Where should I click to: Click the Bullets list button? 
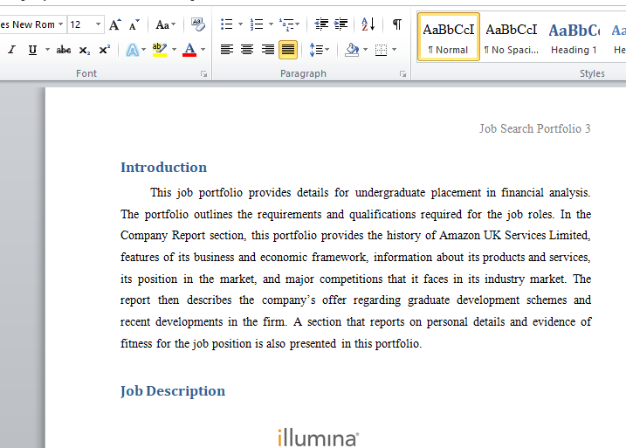tap(227, 24)
